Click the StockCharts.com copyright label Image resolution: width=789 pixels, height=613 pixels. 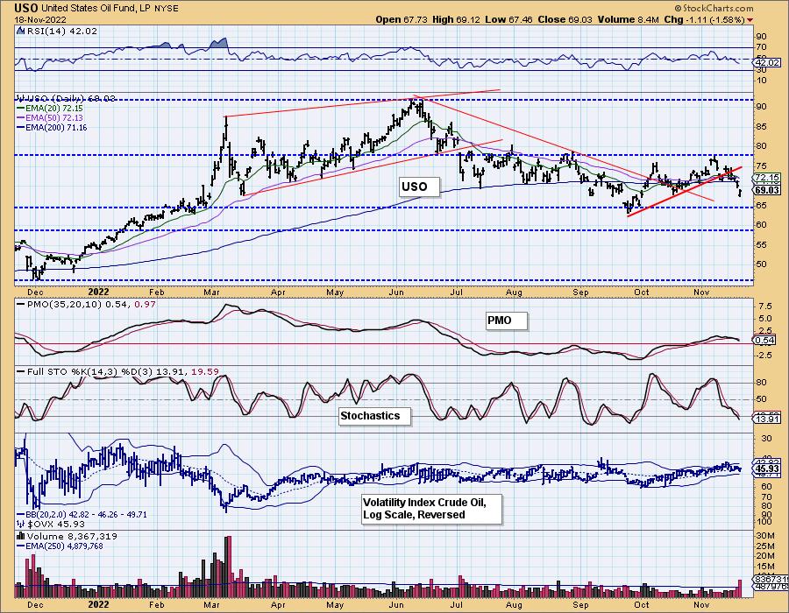click(x=714, y=8)
